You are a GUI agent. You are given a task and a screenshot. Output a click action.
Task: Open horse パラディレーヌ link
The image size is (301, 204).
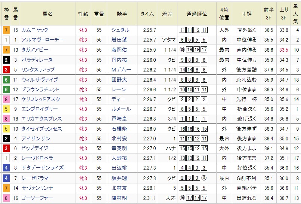pyautogui.click(x=37, y=60)
